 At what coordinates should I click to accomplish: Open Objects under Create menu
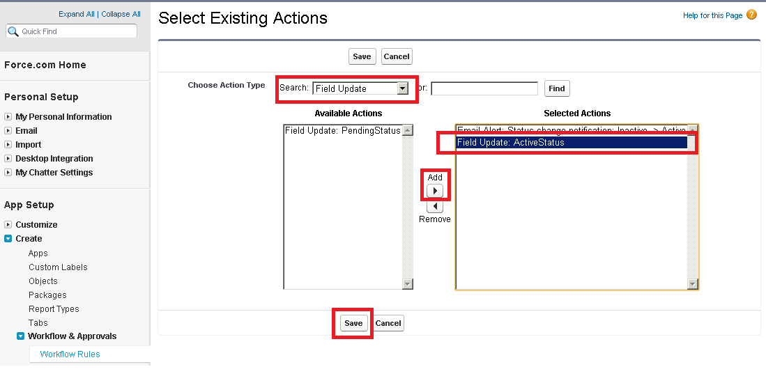click(x=43, y=281)
